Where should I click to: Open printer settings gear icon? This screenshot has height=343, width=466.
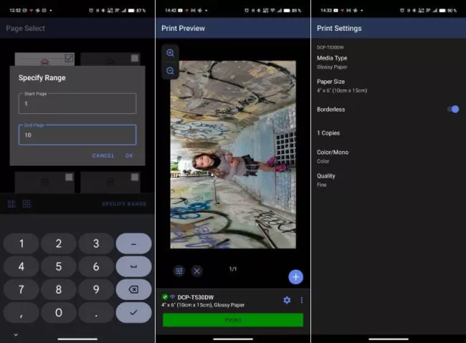[287, 300]
